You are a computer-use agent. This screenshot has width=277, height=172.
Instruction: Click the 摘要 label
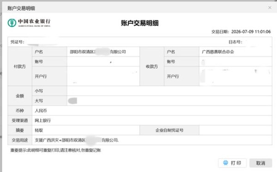pos(20,130)
